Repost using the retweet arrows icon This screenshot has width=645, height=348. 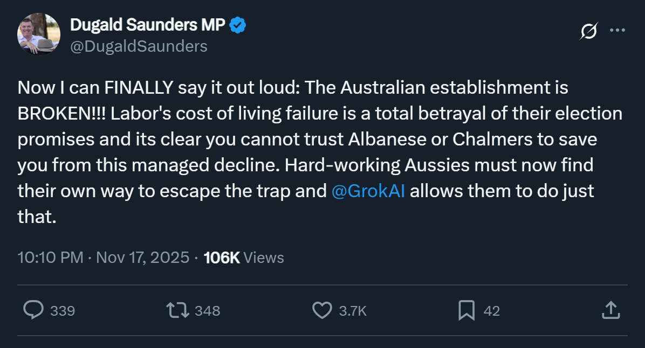coord(177,310)
